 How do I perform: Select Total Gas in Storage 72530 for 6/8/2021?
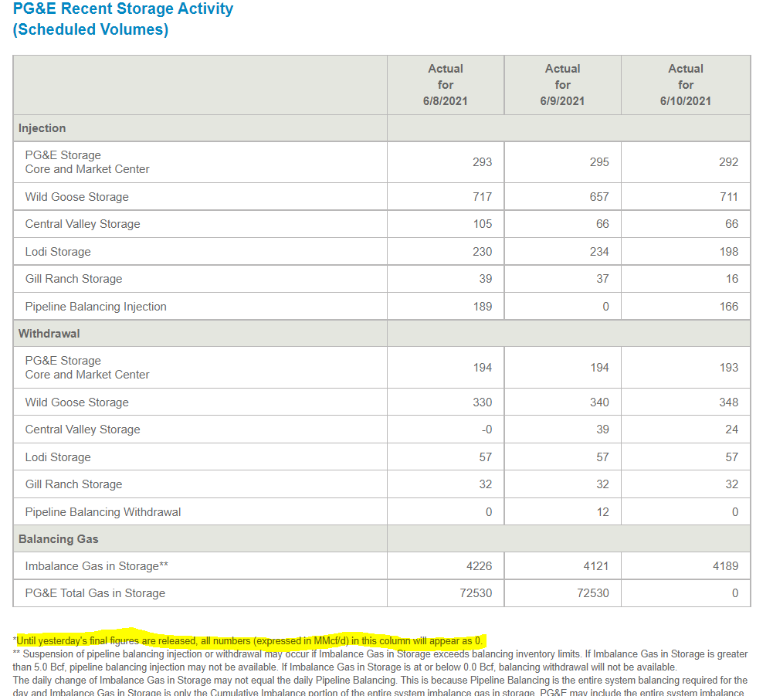click(x=476, y=593)
